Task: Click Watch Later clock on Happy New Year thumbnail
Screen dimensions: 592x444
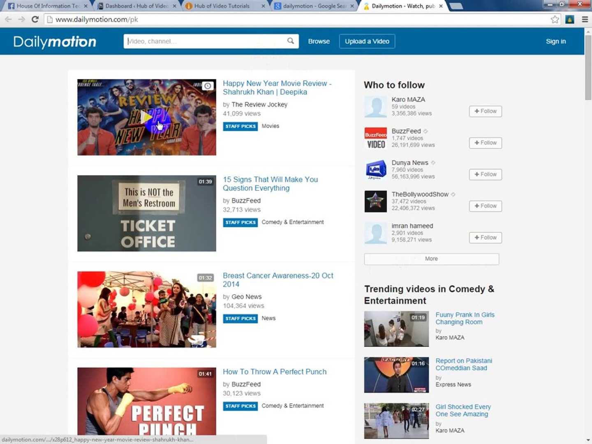Action: (x=208, y=86)
